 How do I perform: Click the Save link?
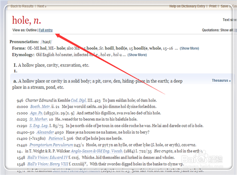(x=224, y=6)
